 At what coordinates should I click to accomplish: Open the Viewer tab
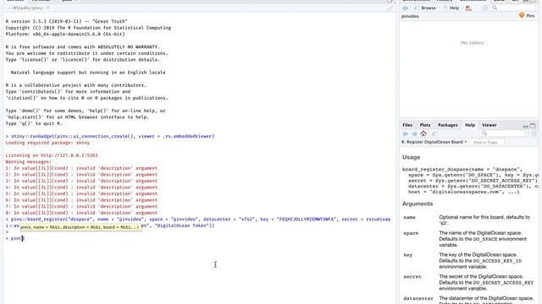[489, 125]
